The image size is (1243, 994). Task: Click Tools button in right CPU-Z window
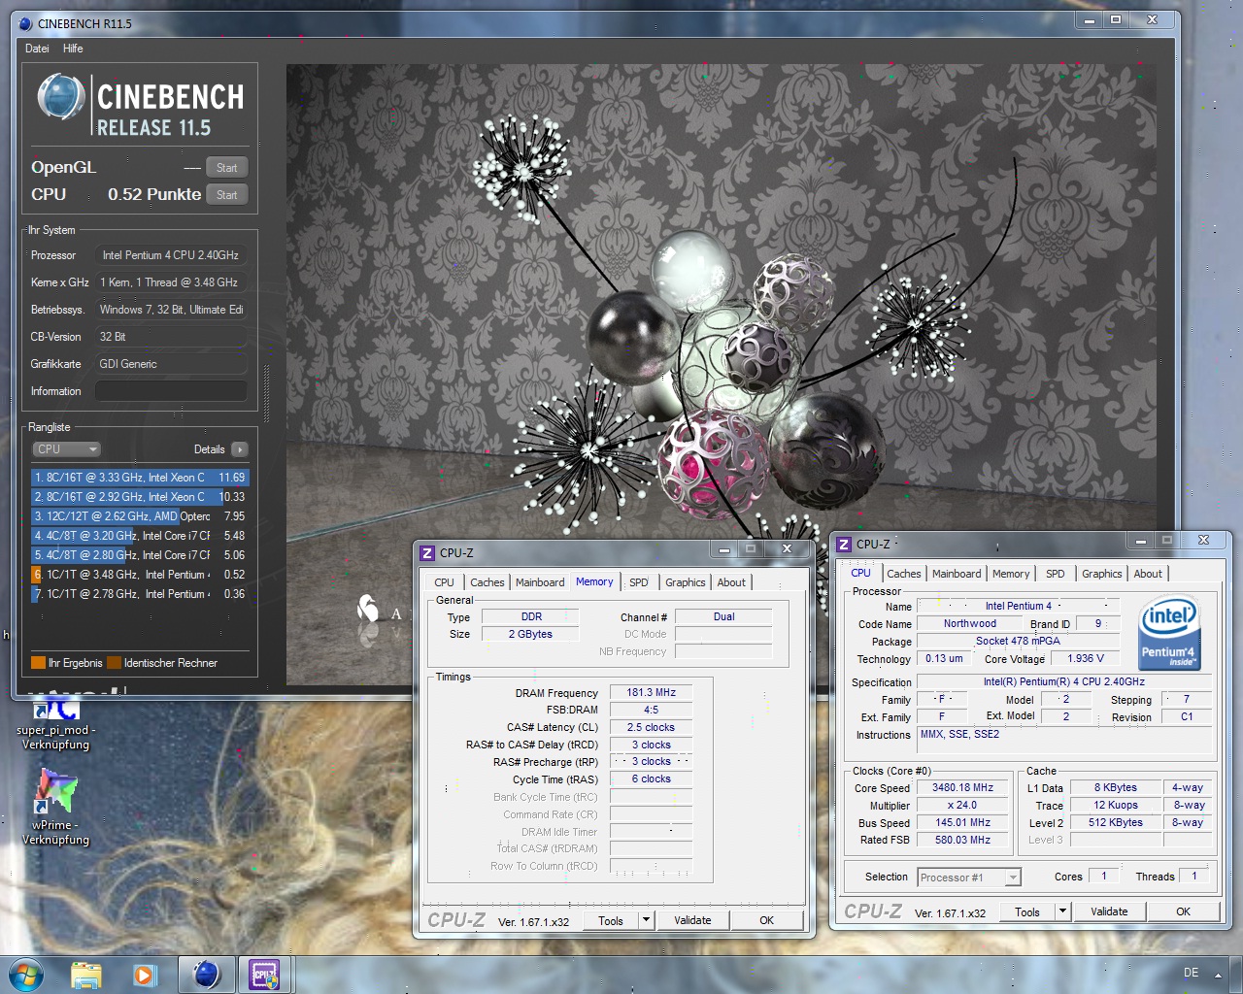tap(1027, 911)
